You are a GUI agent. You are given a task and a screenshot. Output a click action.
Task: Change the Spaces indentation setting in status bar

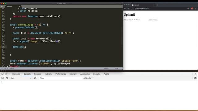[x=106, y=68]
